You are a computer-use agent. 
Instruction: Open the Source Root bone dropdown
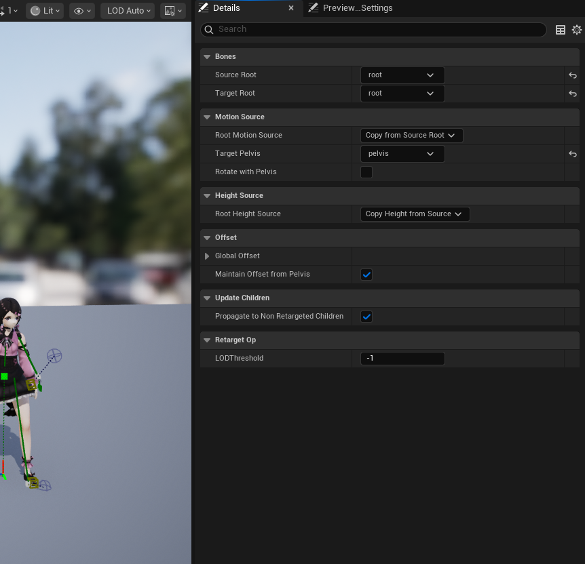point(402,75)
